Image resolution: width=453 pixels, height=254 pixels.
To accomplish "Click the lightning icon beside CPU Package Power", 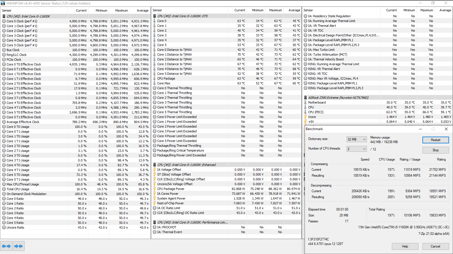I will [155, 189].
